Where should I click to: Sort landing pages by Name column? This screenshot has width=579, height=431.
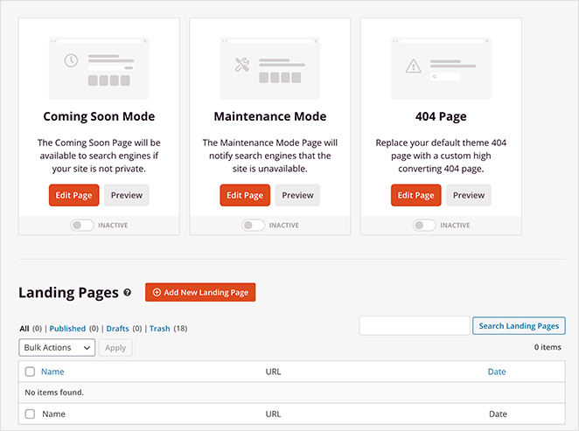[52, 372]
